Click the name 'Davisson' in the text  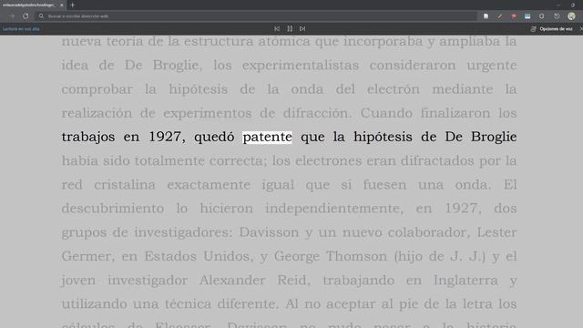tap(269, 232)
